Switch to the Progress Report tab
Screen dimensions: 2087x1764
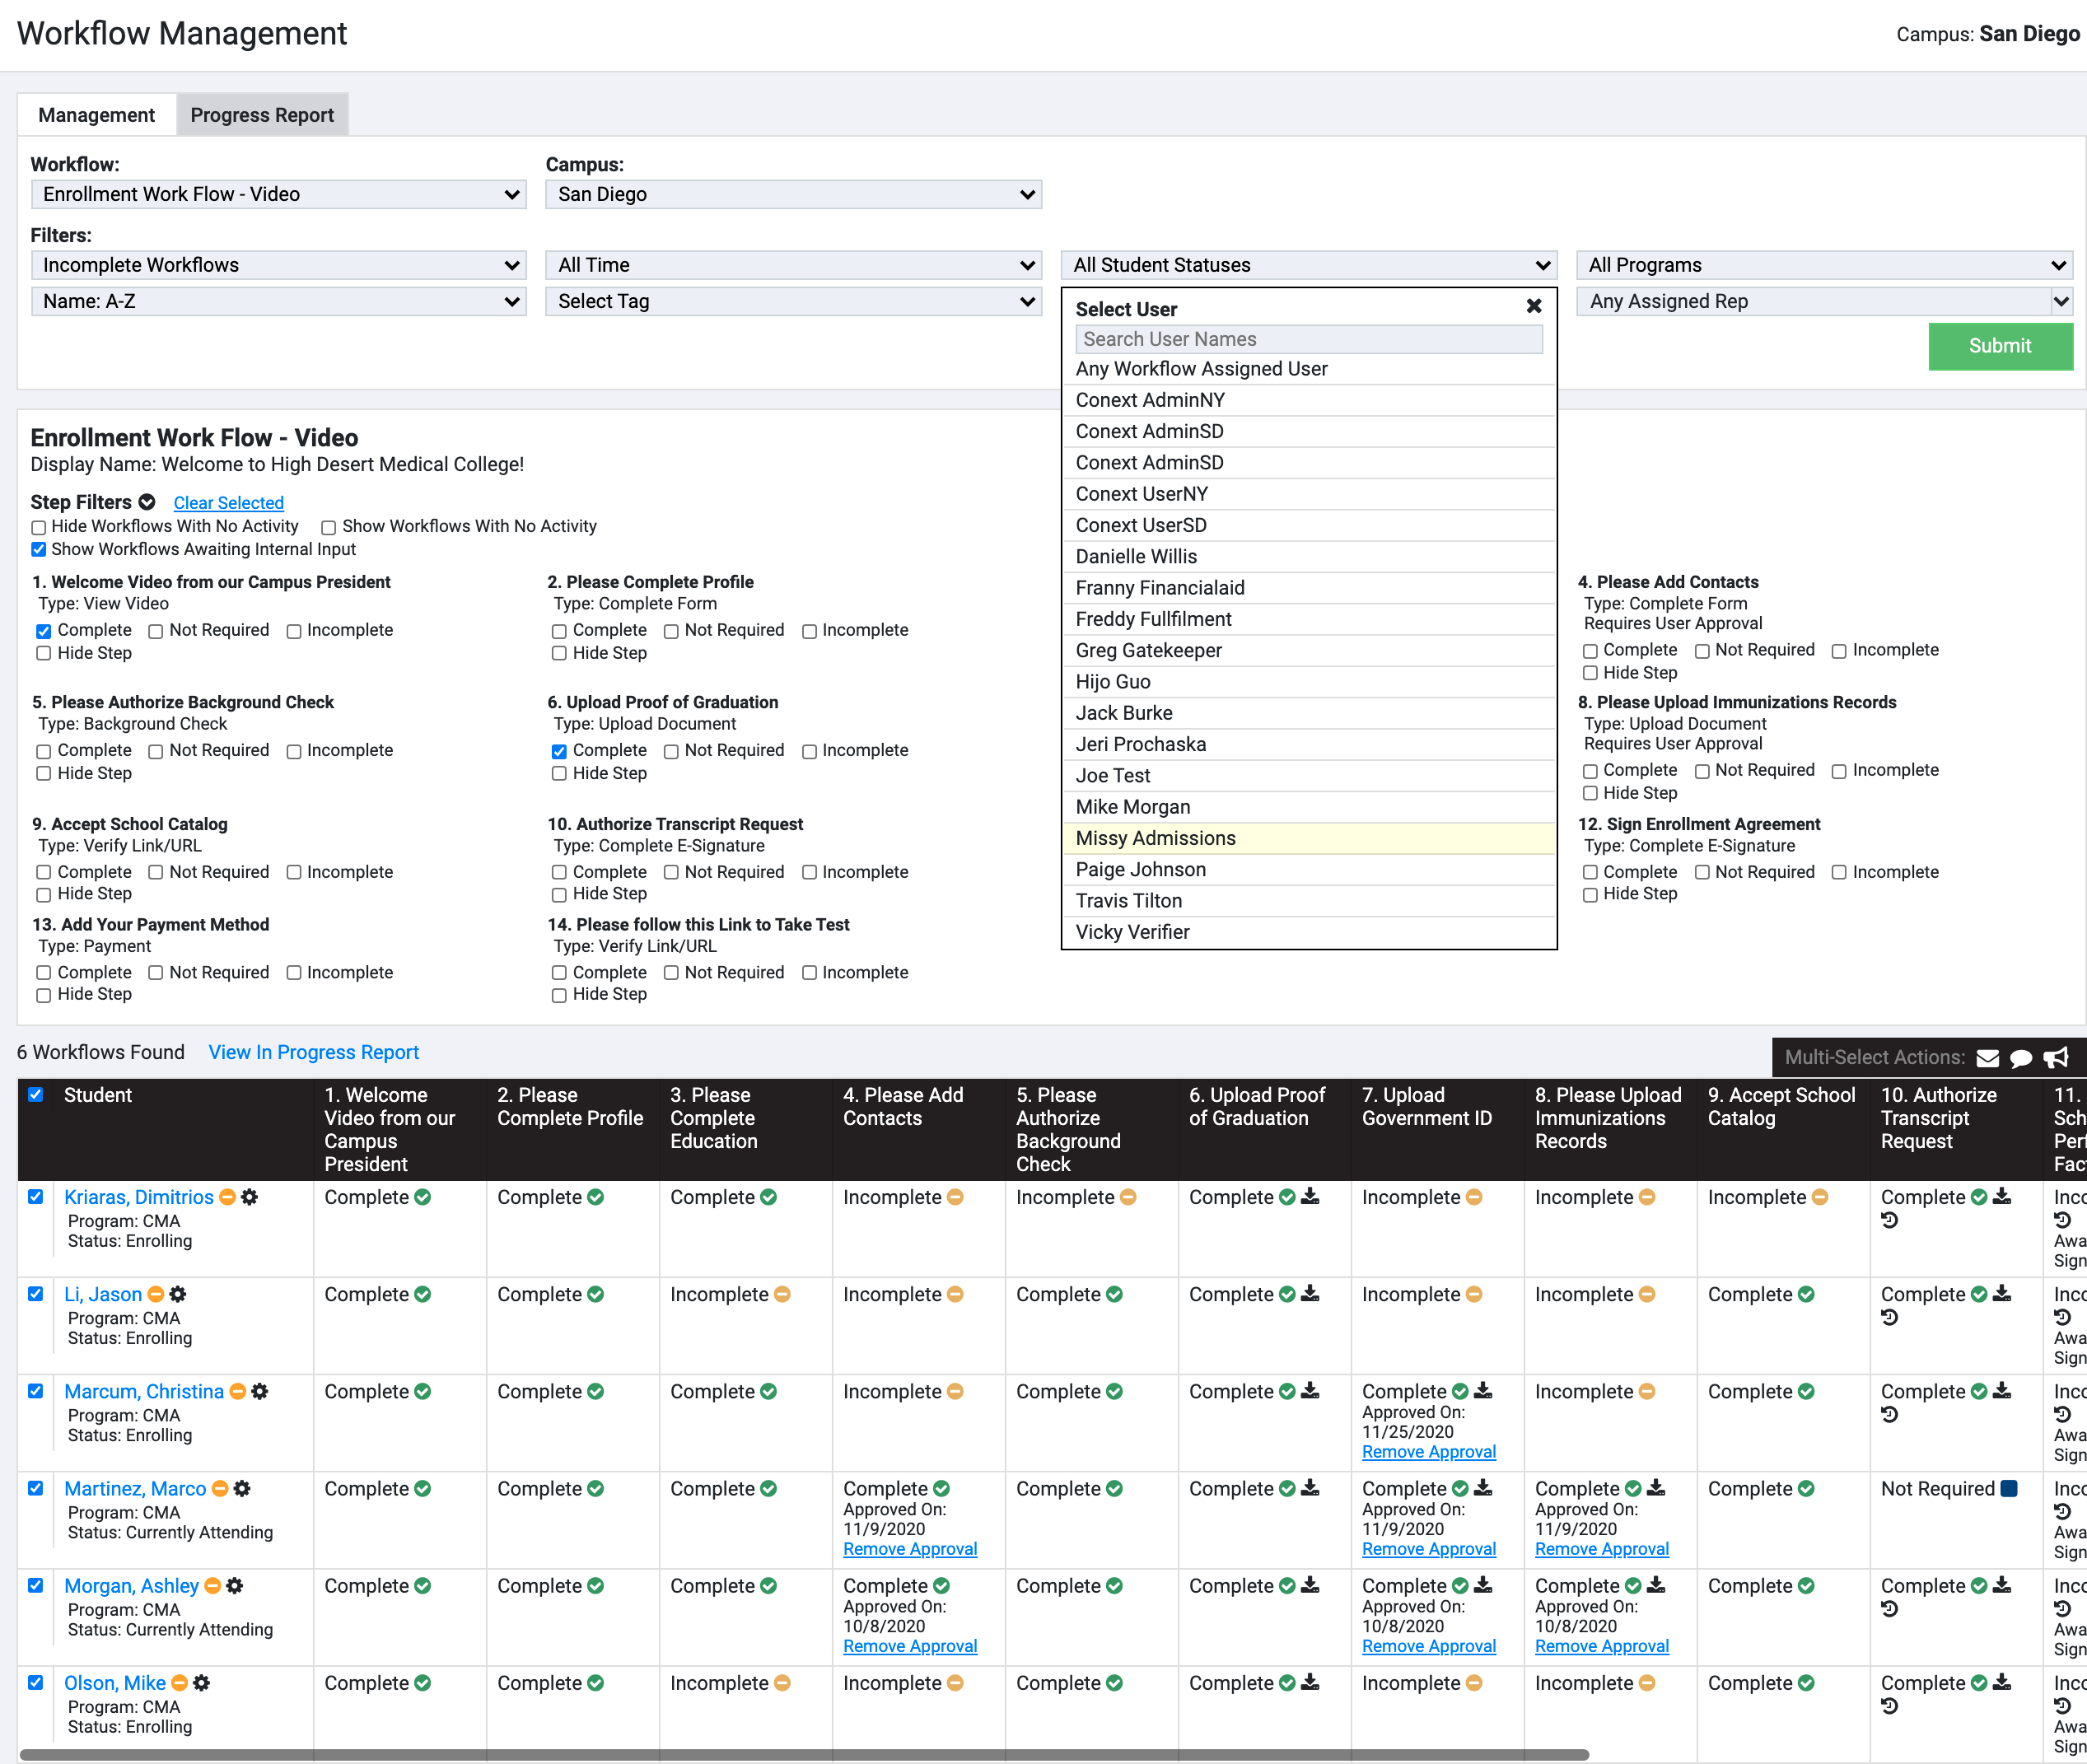(x=261, y=114)
